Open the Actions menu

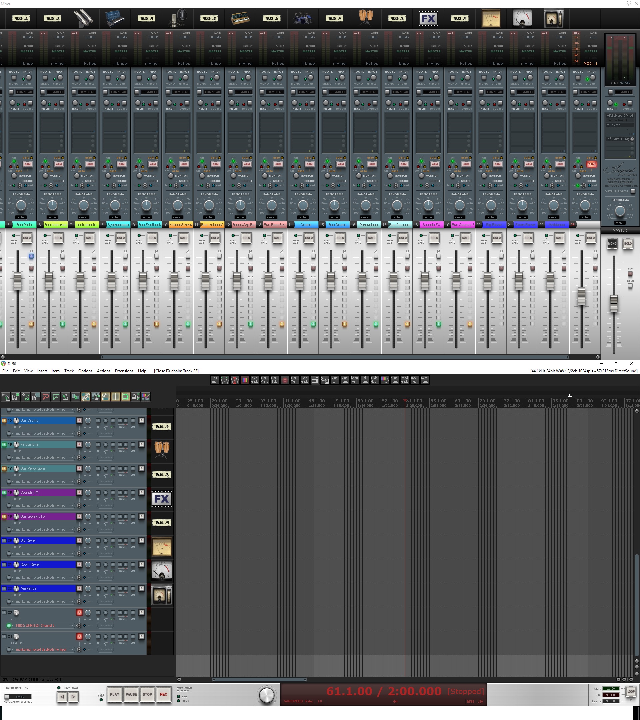pos(104,371)
